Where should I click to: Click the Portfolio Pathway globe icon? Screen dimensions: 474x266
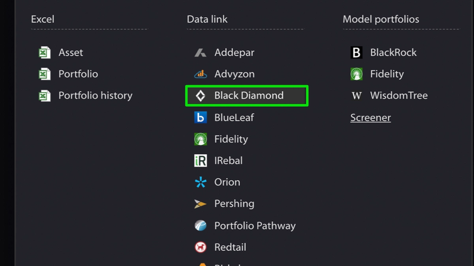pos(200,225)
